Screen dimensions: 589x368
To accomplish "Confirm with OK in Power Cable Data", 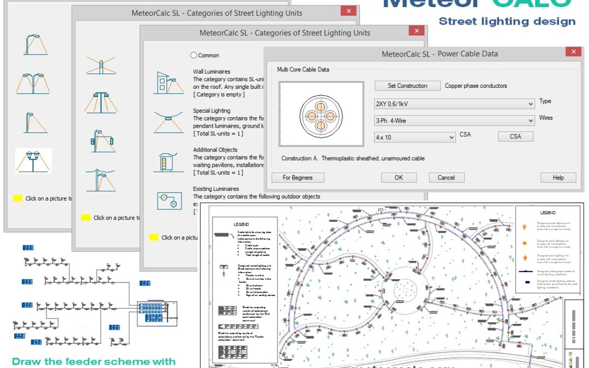I will 399,178.
